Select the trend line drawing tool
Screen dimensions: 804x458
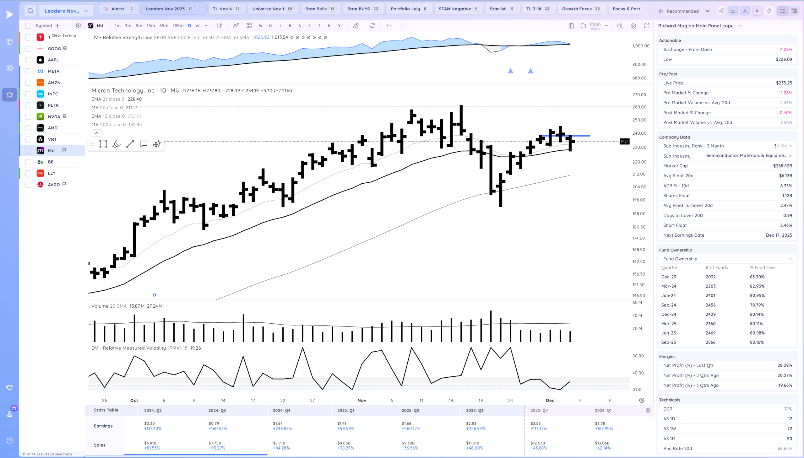pos(130,144)
